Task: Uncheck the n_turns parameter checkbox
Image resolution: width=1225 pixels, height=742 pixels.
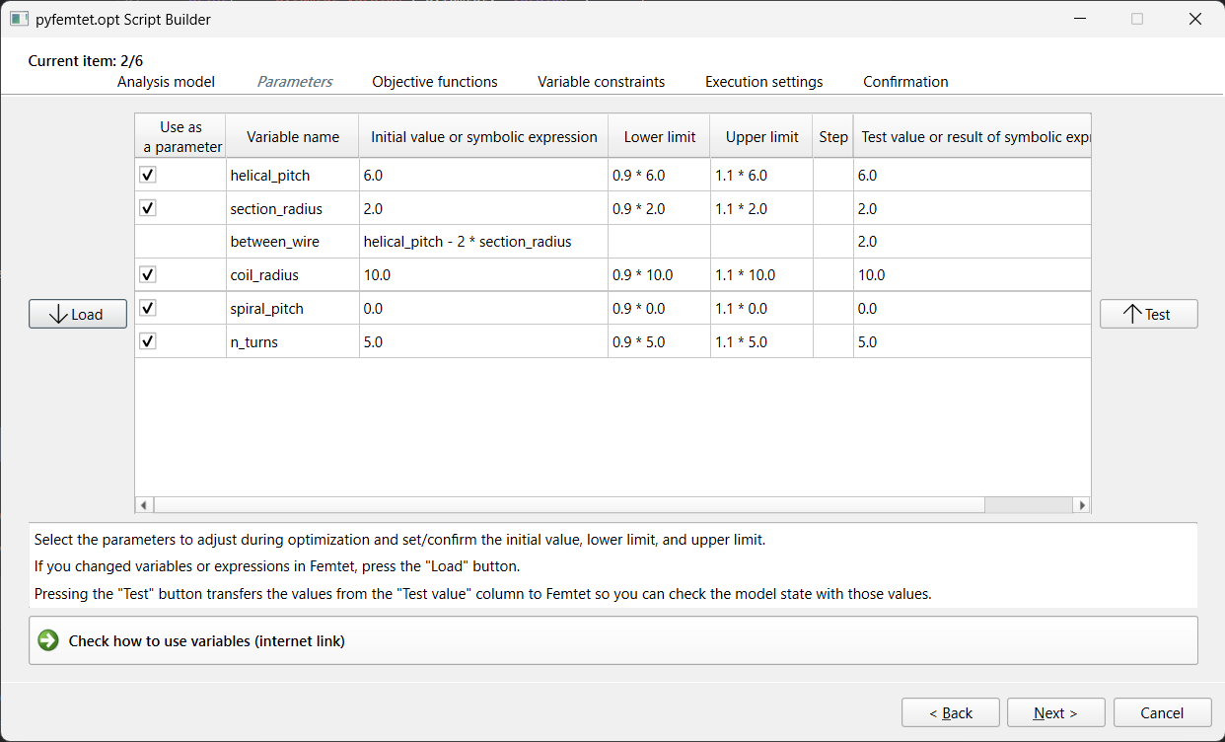Action: coord(148,341)
